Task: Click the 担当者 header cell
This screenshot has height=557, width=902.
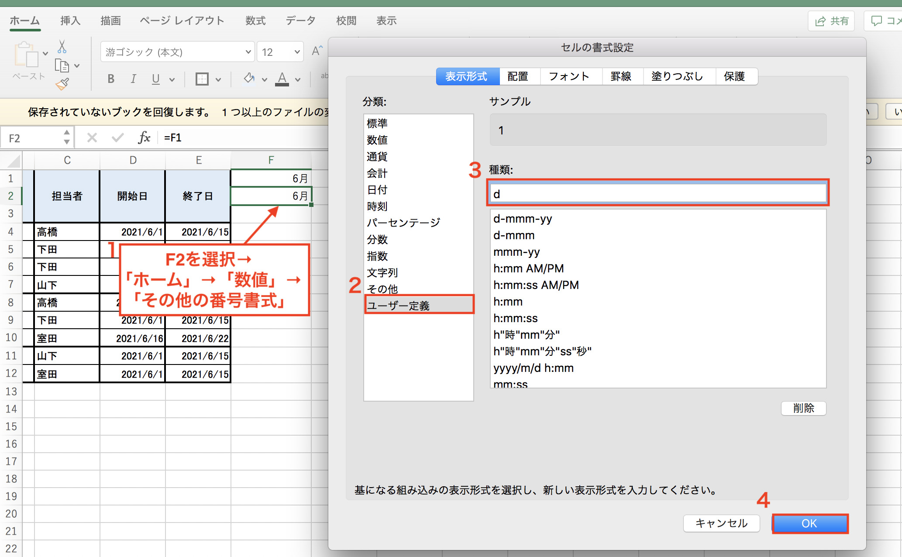Action: [x=67, y=196]
